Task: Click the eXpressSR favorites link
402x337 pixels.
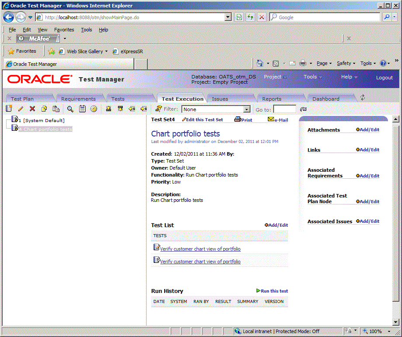Action: (128, 51)
